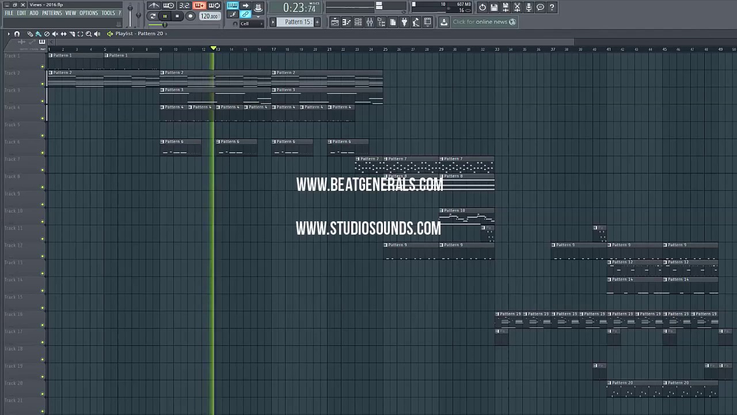Screen dimensions: 737x415
Task: Click the export audio floppy-with-waveform icon
Action: [x=506, y=7]
